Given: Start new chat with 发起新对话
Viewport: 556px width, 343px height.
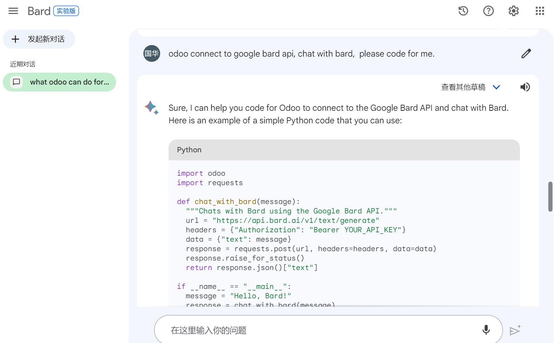Looking at the screenshot, I should pyautogui.click(x=39, y=39).
